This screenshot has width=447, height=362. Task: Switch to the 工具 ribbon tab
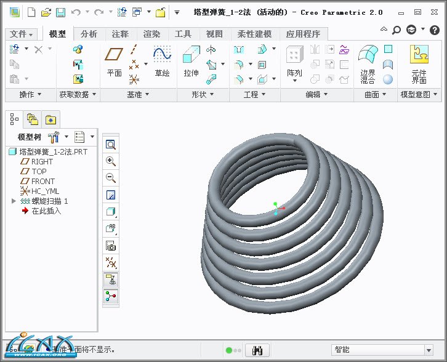click(183, 34)
